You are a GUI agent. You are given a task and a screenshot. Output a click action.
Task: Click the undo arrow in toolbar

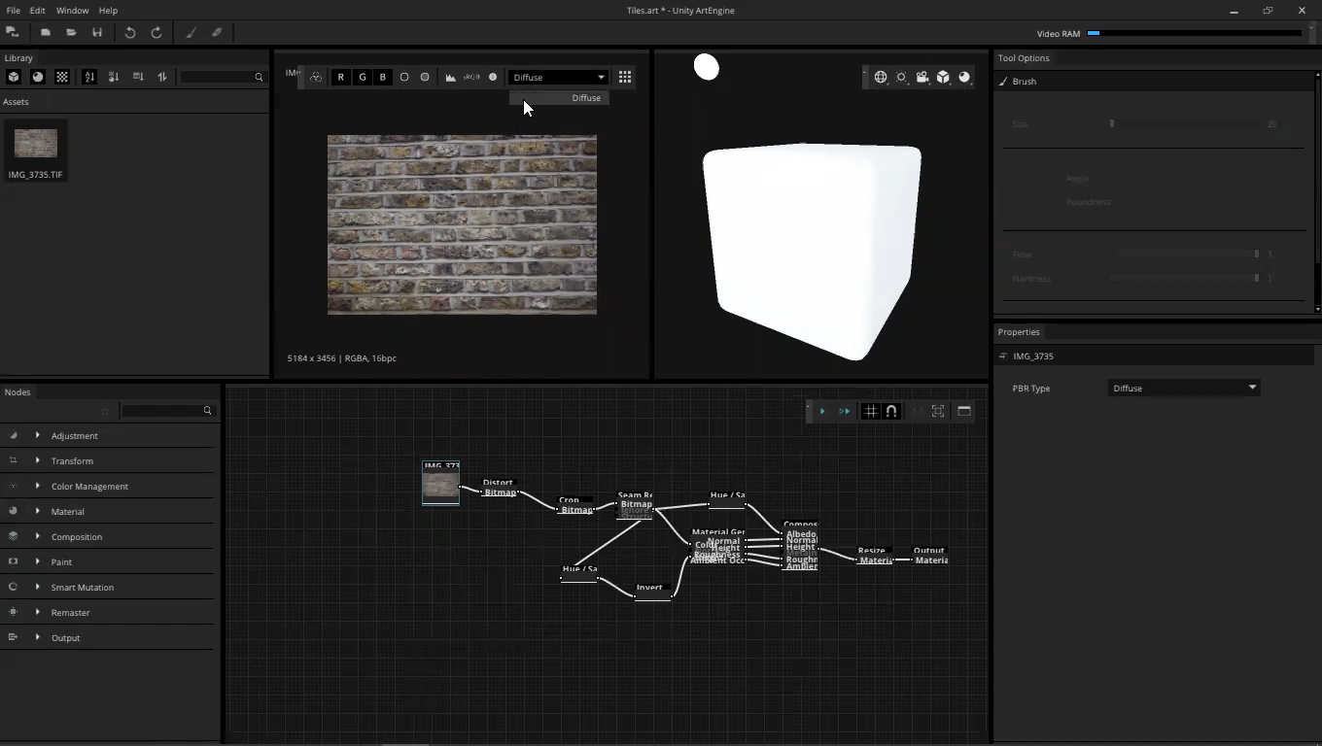click(x=130, y=32)
